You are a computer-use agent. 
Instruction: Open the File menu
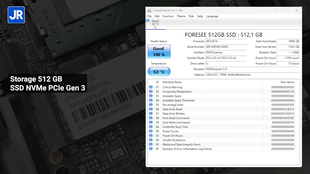pyautogui.click(x=149, y=16)
